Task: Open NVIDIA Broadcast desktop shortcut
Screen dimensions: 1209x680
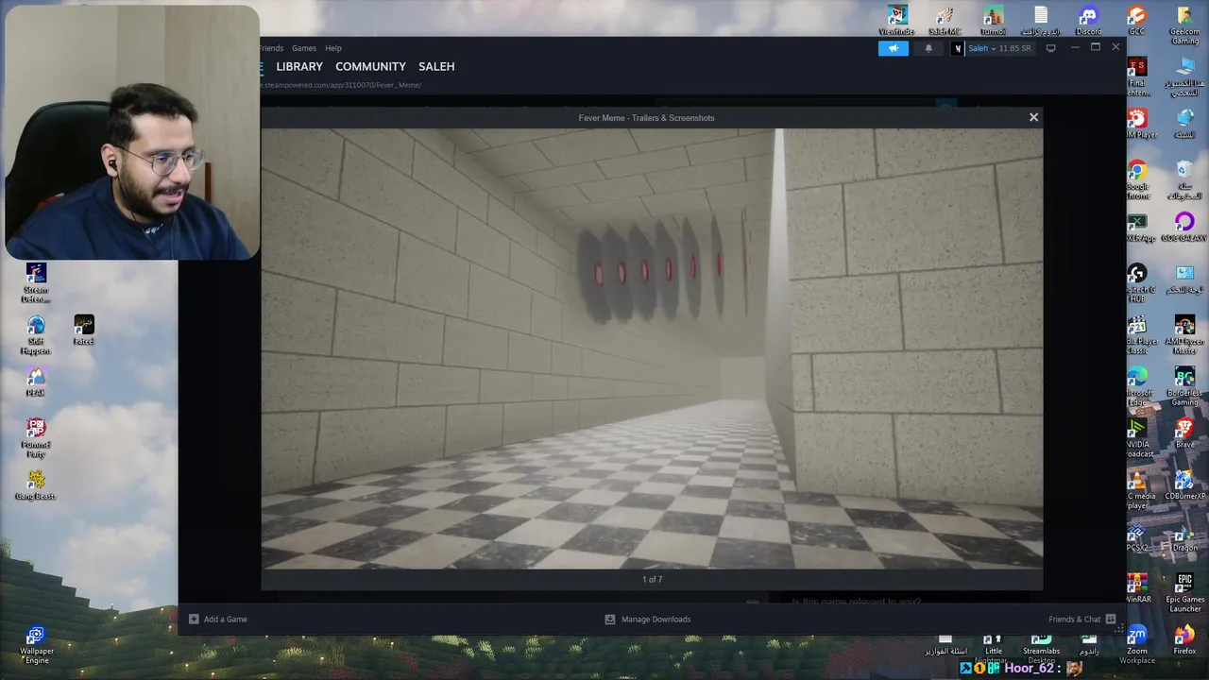Action: [1137, 438]
